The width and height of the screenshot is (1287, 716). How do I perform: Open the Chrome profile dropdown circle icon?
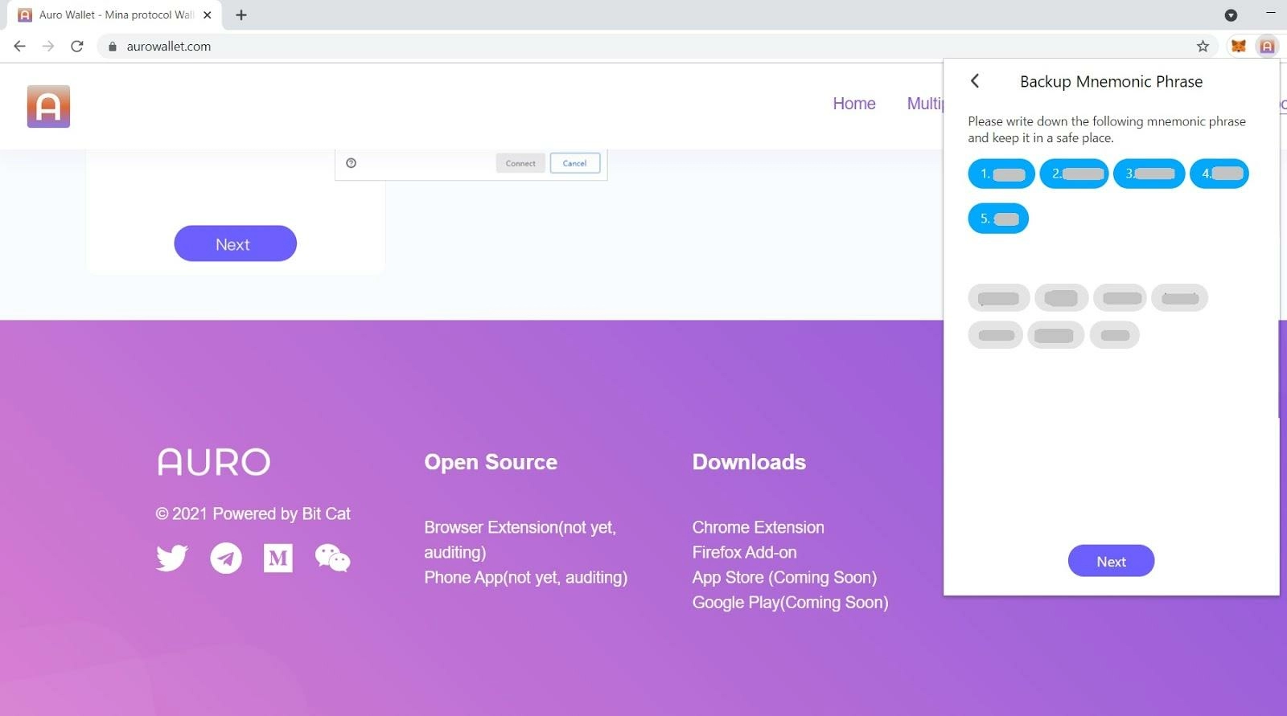coord(1231,14)
